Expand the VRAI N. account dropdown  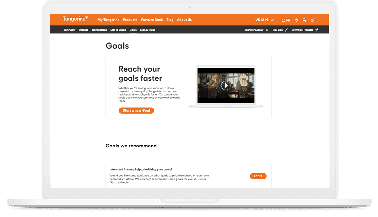click(265, 20)
